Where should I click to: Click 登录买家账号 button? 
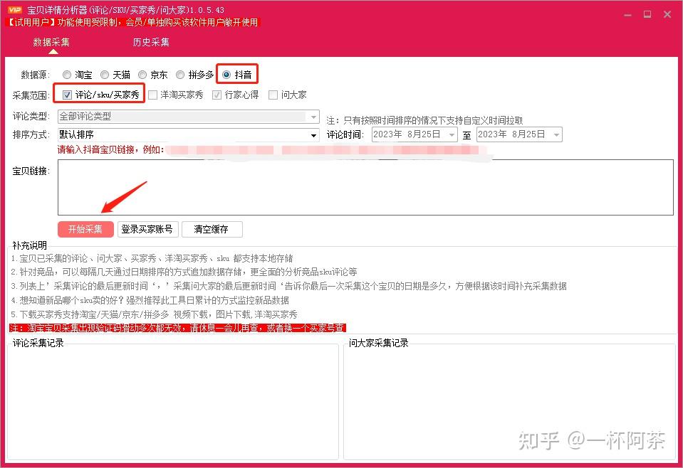pyautogui.click(x=147, y=229)
